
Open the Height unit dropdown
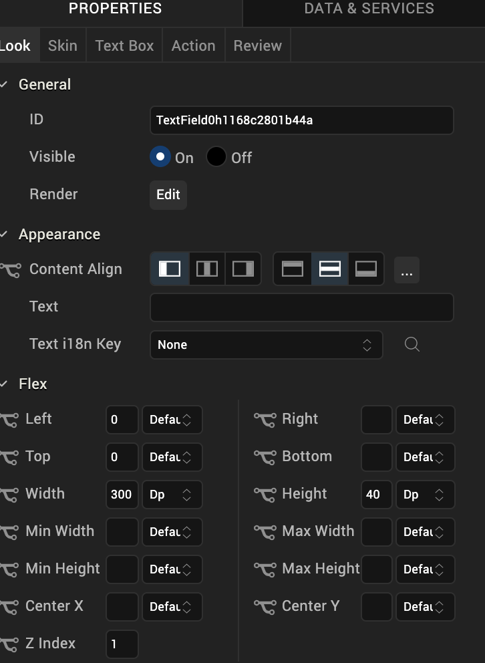(425, 495)
